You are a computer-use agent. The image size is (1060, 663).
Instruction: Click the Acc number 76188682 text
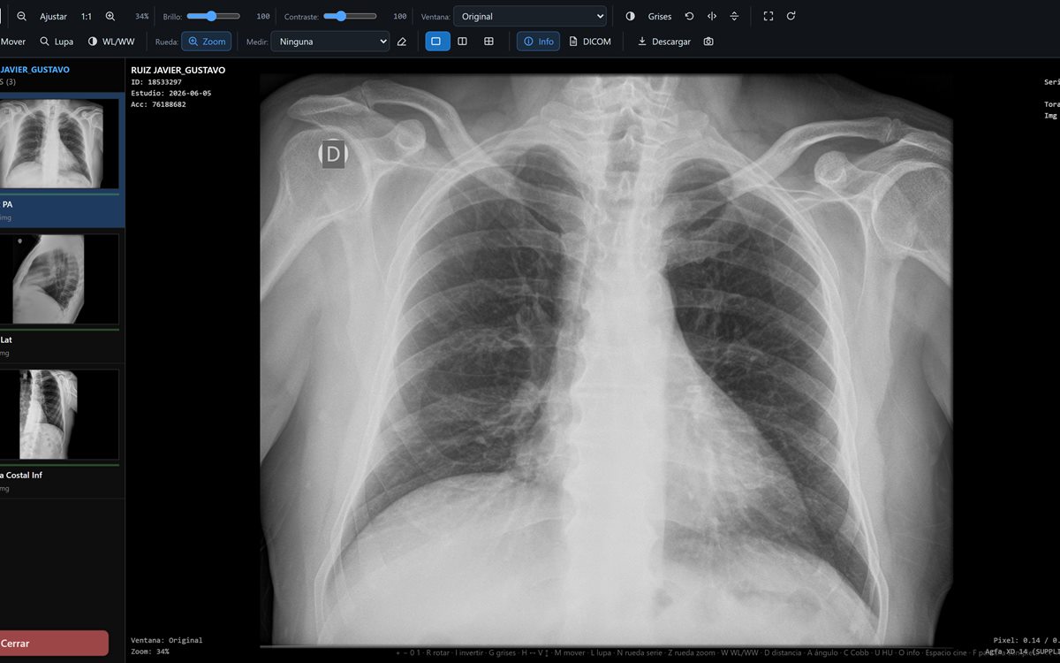(159, 104)
